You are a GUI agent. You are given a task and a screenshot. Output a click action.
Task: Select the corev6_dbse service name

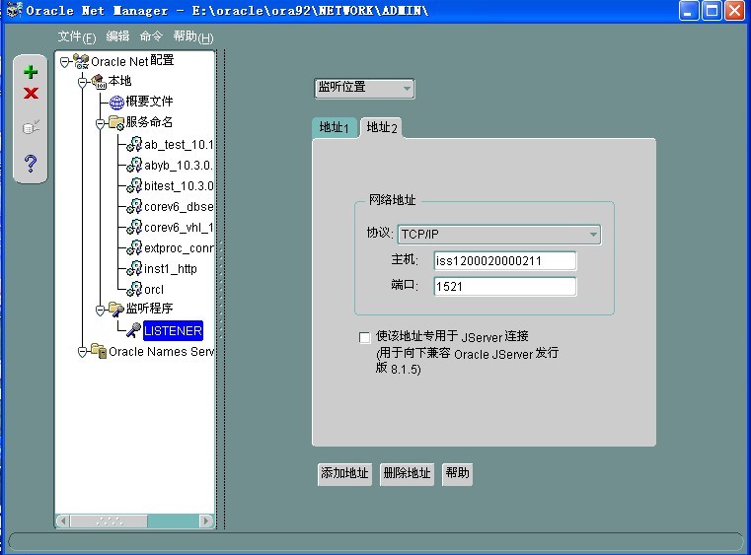pos(179,207)
